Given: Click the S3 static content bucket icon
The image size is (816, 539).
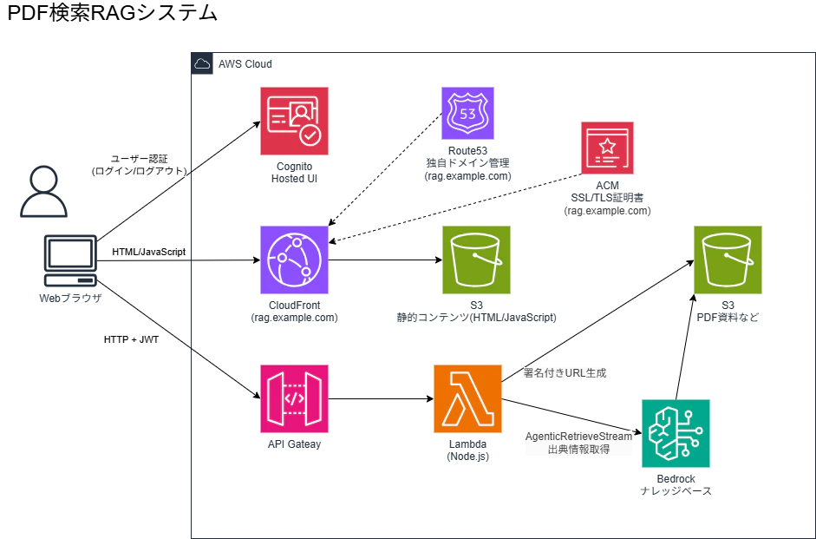Looking at the screenshot, I should (476, 260).
